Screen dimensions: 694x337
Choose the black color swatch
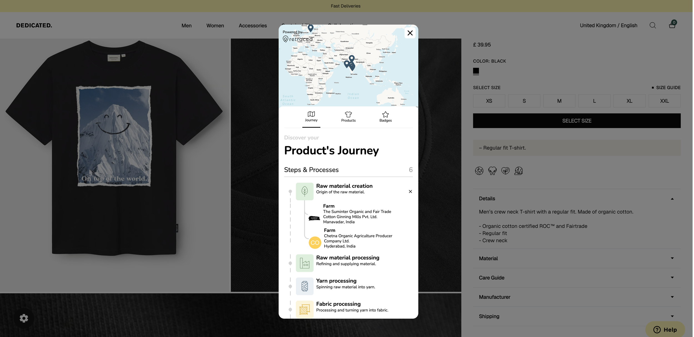tap(476, 71)
